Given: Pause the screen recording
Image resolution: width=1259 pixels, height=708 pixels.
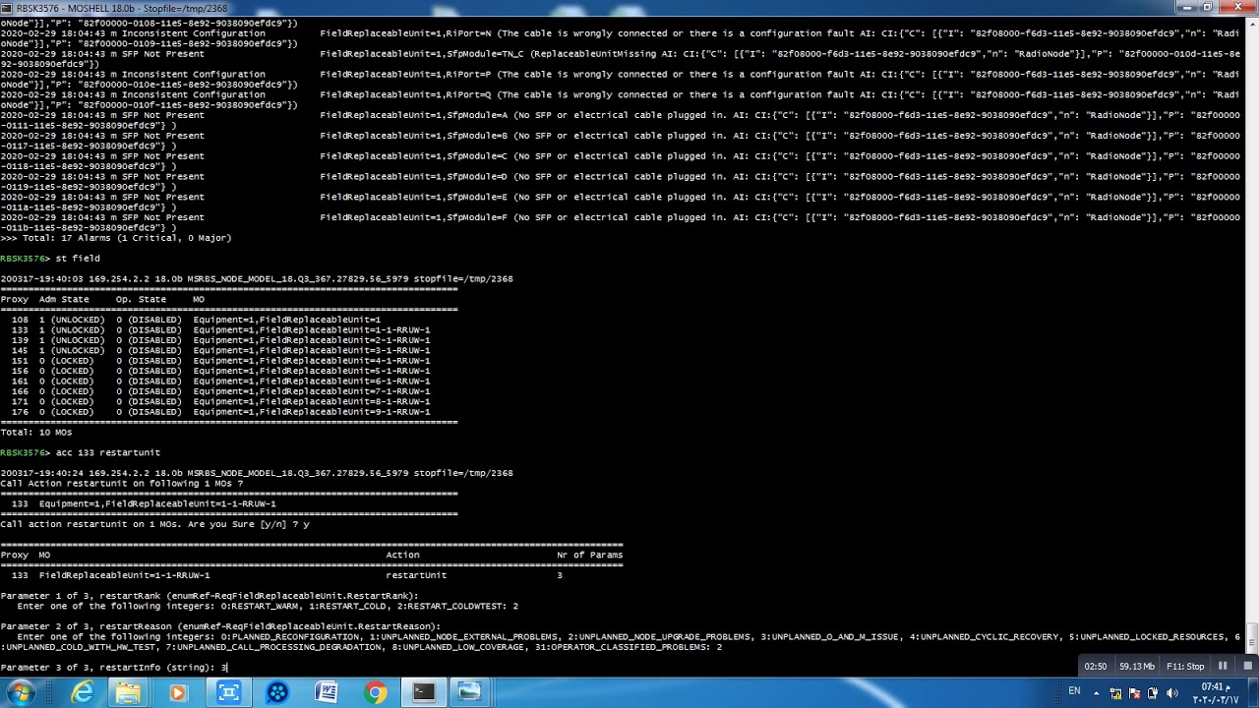Looking at the screenshot, I should click(x=1223, y=666).
